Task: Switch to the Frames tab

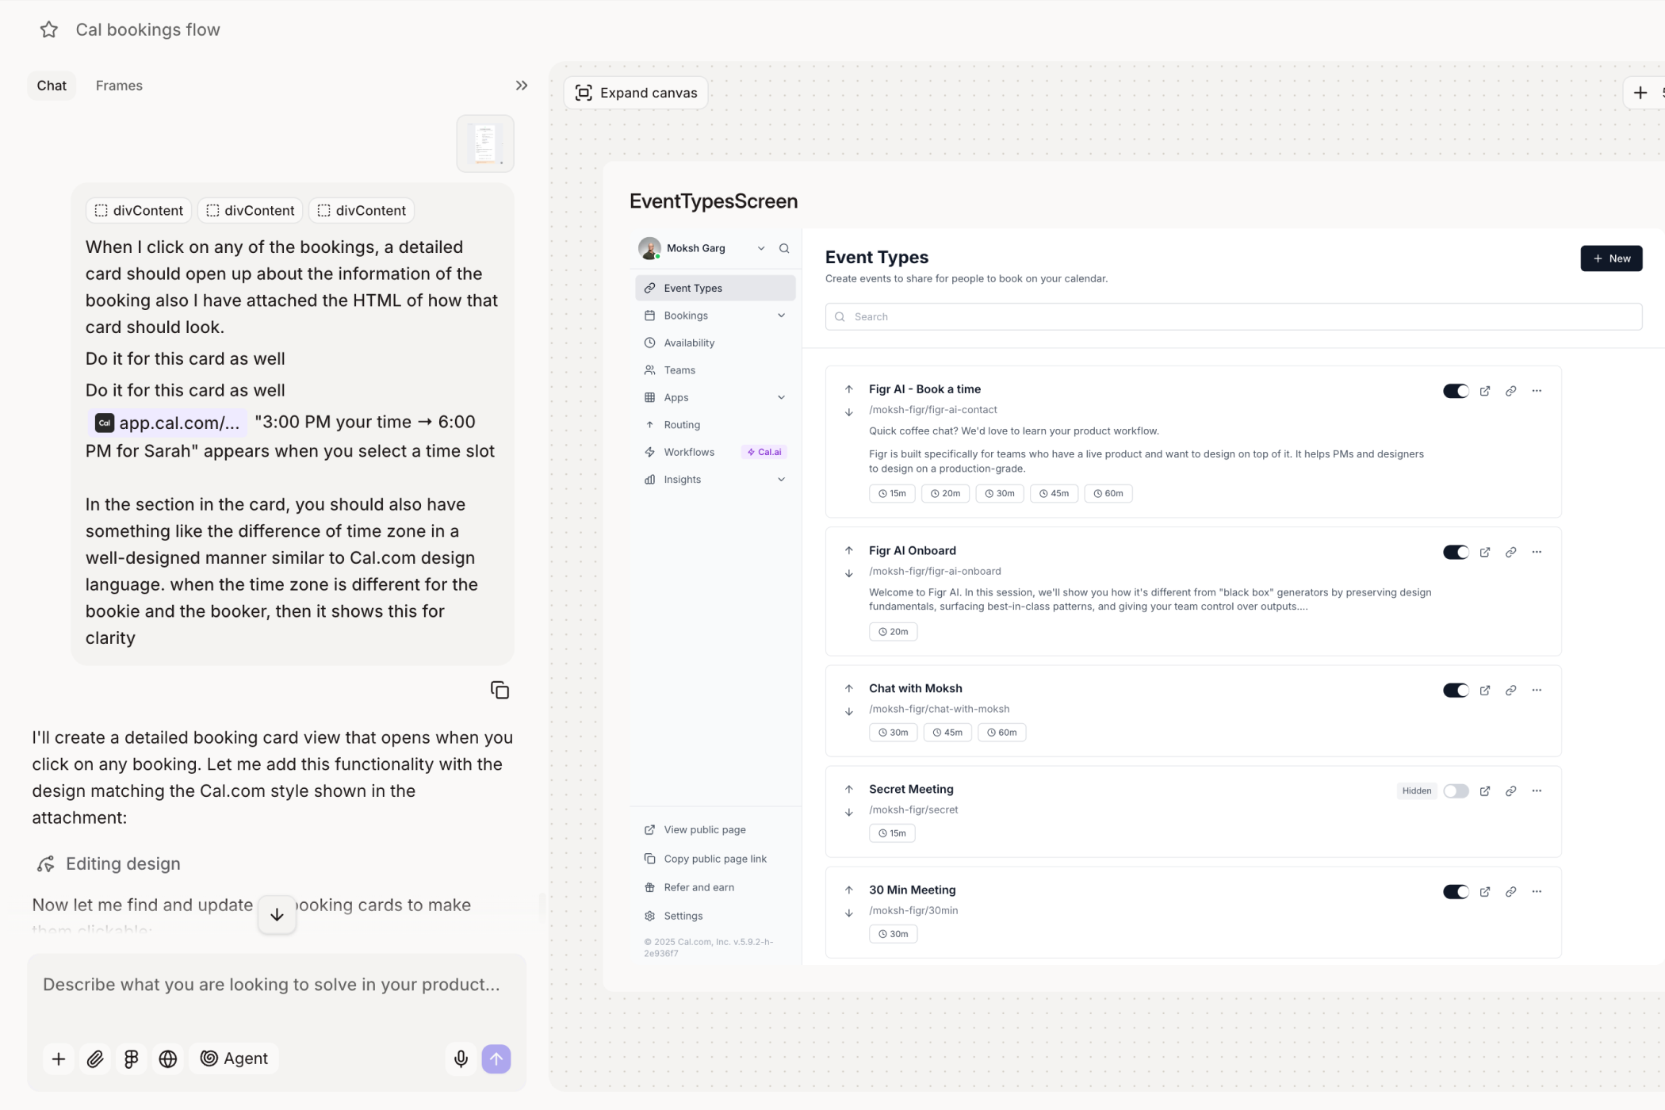Action: 119,86
